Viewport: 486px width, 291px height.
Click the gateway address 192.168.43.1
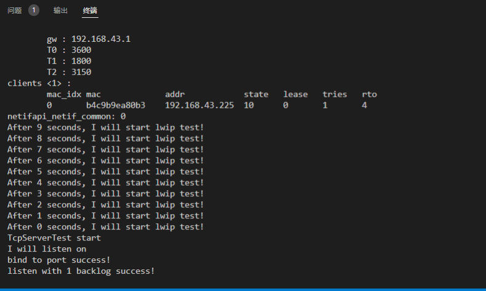101,39
